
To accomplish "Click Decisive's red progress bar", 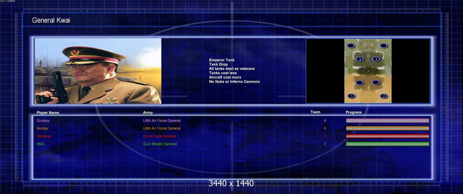I will click(x=387, y=136).
